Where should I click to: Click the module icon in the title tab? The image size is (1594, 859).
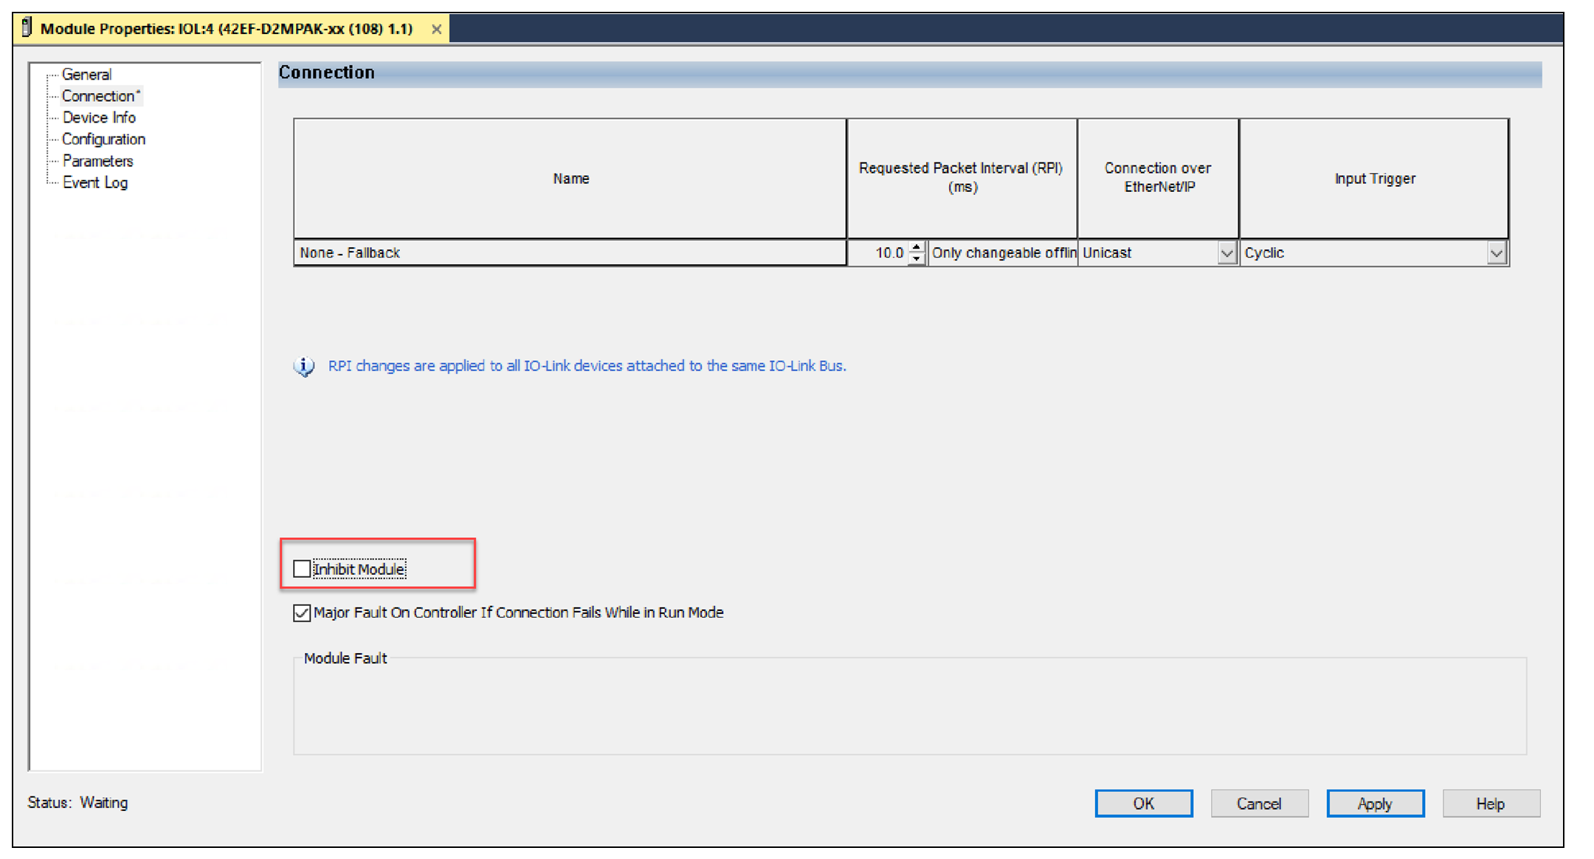(27, 28)
